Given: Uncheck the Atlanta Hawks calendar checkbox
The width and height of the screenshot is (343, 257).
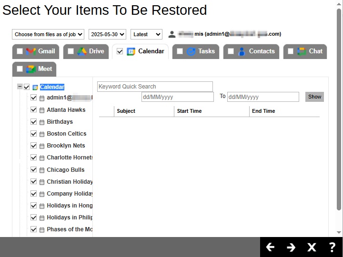Looking at the screenshot, I should click(33, 109).
